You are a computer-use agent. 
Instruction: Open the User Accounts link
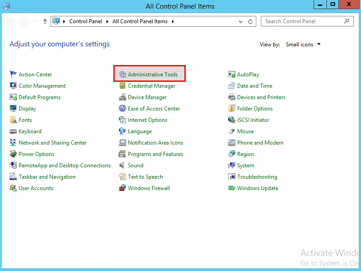(36, 188)
